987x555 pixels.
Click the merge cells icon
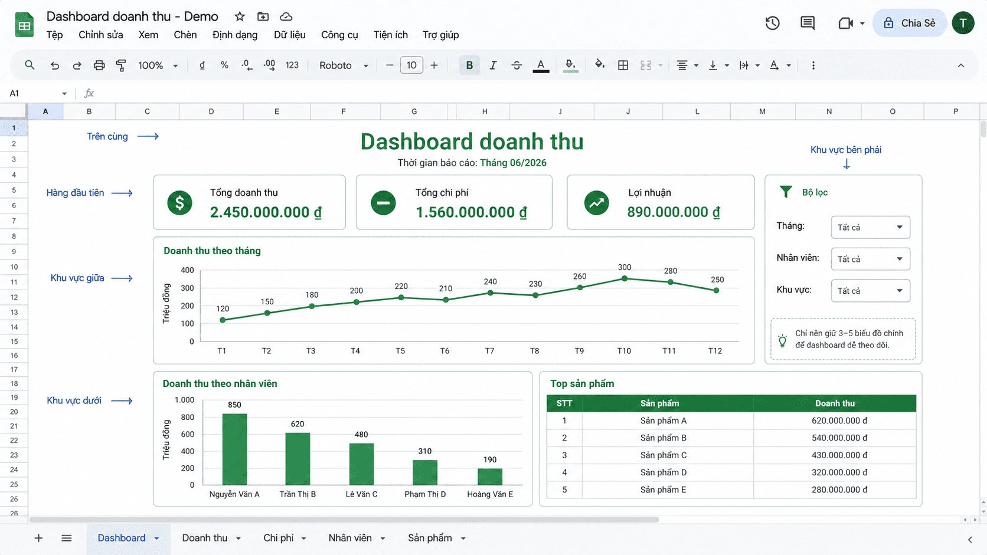pos(646,65)
